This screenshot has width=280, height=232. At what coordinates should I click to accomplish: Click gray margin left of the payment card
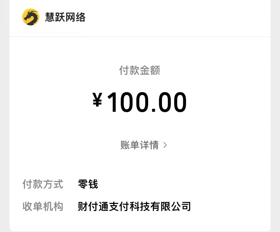pos(5,116)
